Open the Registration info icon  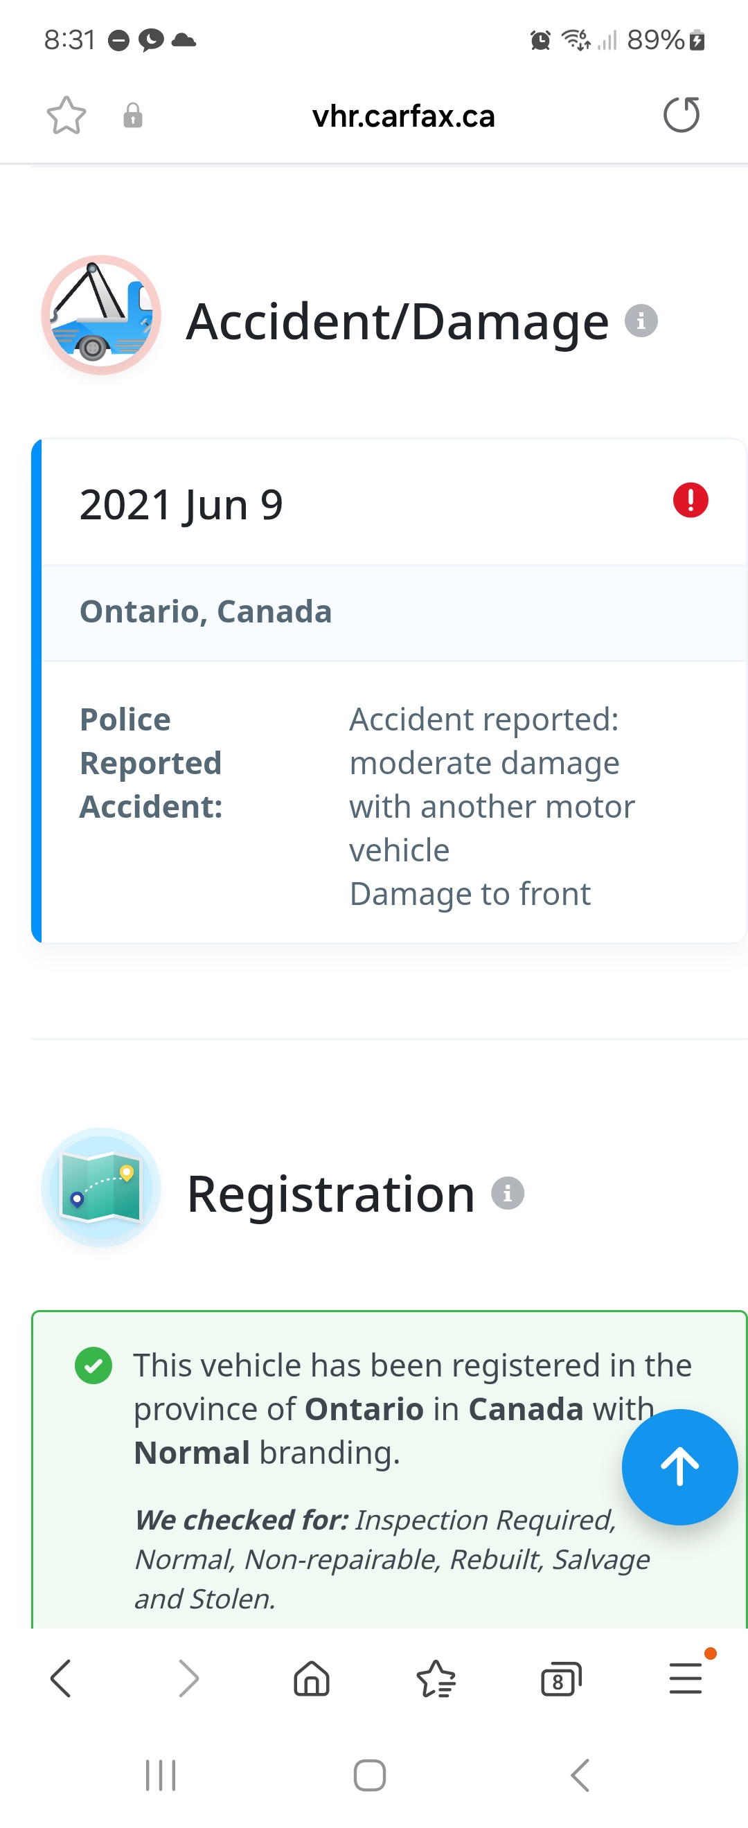click(508, 1193)
